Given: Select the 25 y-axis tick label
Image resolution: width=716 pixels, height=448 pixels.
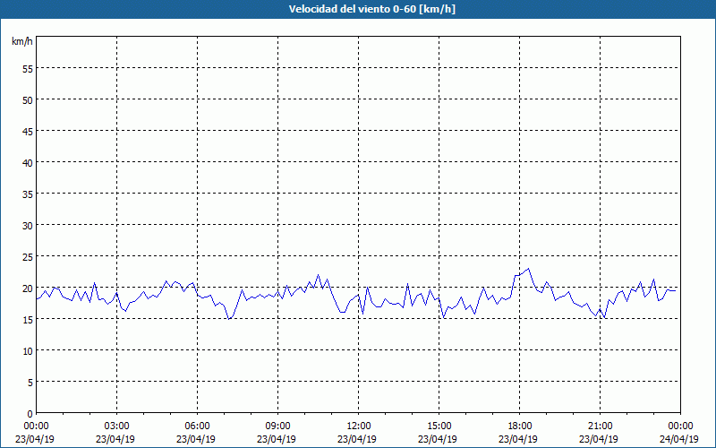Looking at the screenshot, I should [x=27, y=256].
